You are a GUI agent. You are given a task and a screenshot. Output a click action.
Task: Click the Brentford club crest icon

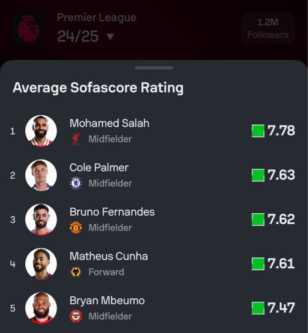[76, 316]
